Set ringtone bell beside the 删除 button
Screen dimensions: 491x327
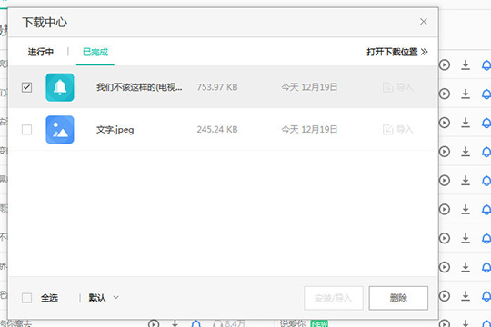pos(486,296)
